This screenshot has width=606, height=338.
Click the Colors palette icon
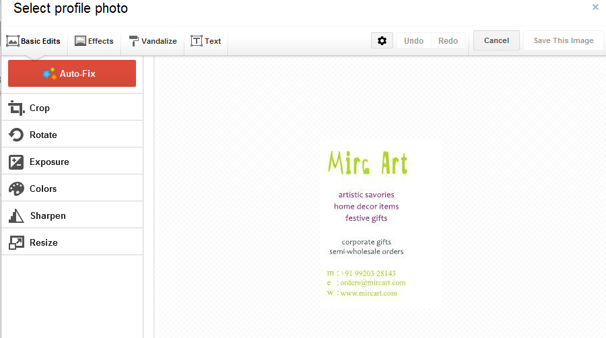point(16,189)
